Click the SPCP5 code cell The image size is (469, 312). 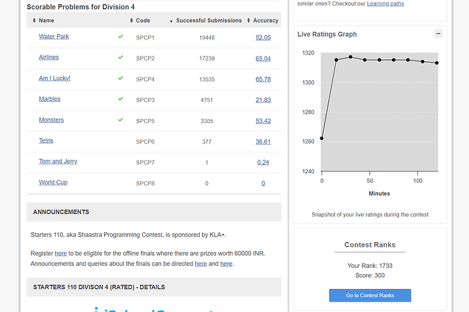[145, 121]
